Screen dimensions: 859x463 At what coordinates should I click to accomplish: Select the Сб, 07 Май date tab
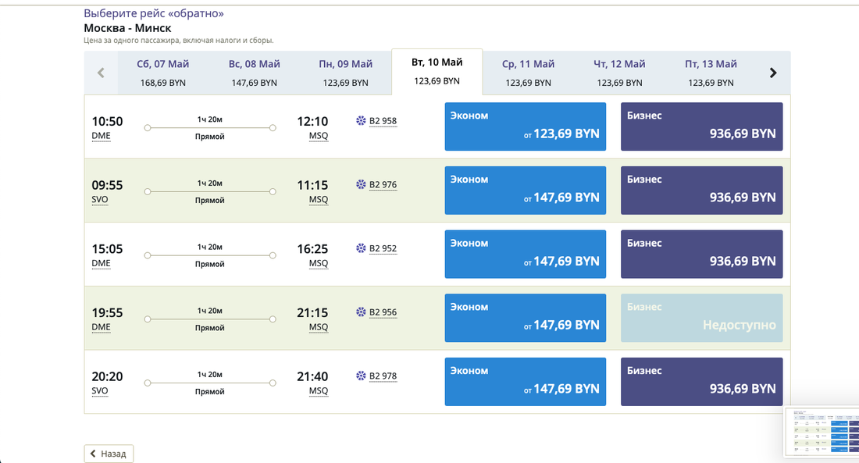pos(162,73)
